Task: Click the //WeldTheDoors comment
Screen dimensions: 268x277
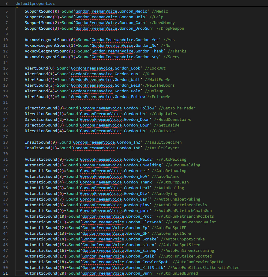Action: (161, 85)
